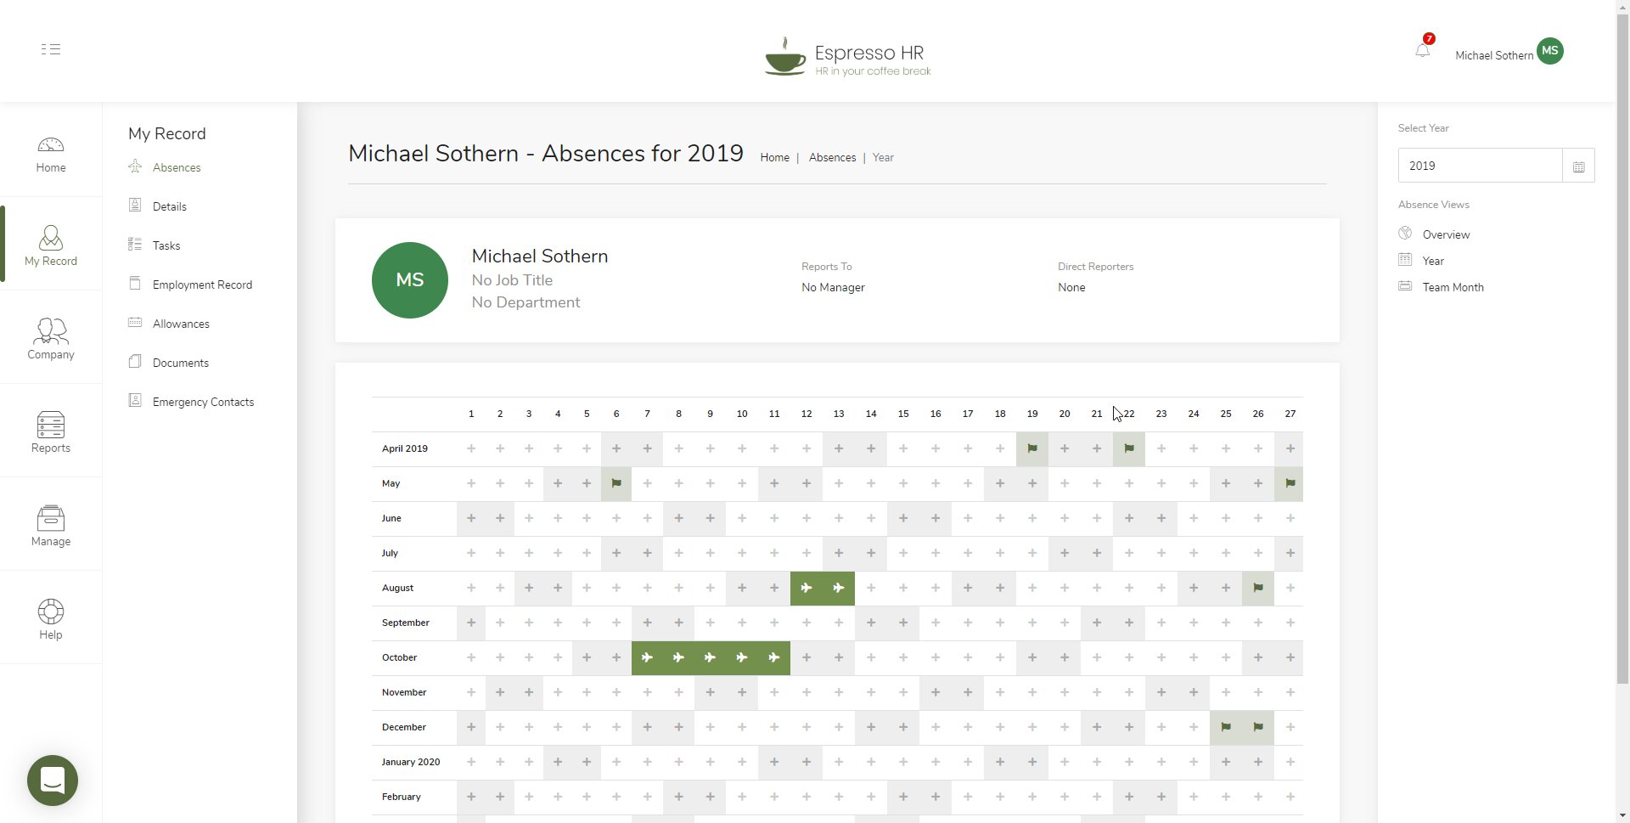Select the Overview absence view
The width and height of the screenshot is (1630, 823).
pyautogui.click(x=1446, y=235)
